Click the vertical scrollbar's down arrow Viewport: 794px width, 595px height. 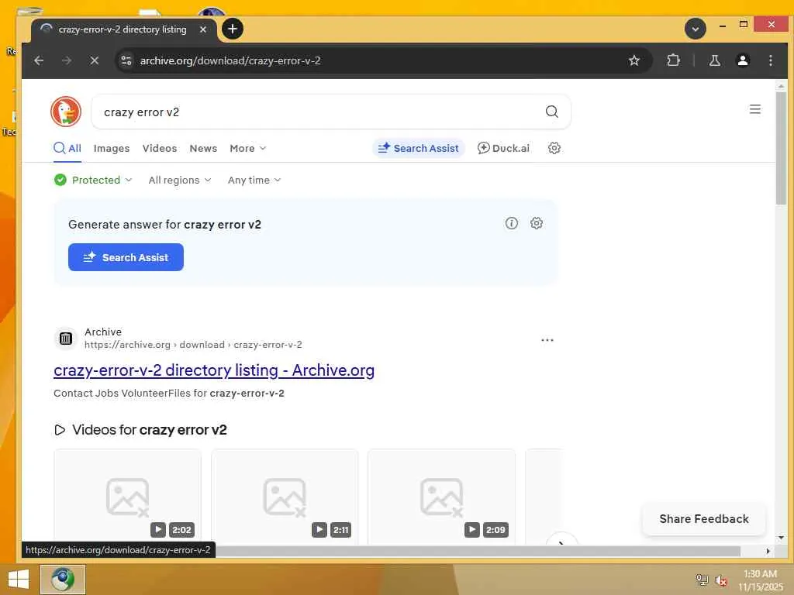[782, 538]
